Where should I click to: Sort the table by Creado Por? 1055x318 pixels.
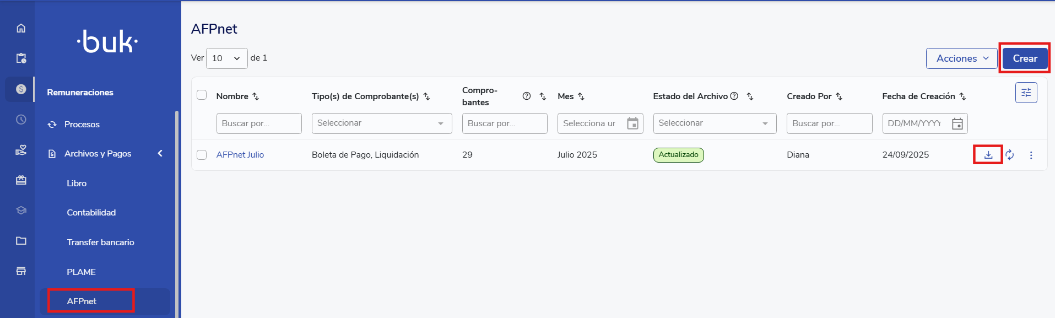pyautogui.click(x=839, y=96)
